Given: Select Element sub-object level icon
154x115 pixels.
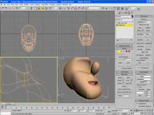Looking at the screenshot, I should (129, 51).
